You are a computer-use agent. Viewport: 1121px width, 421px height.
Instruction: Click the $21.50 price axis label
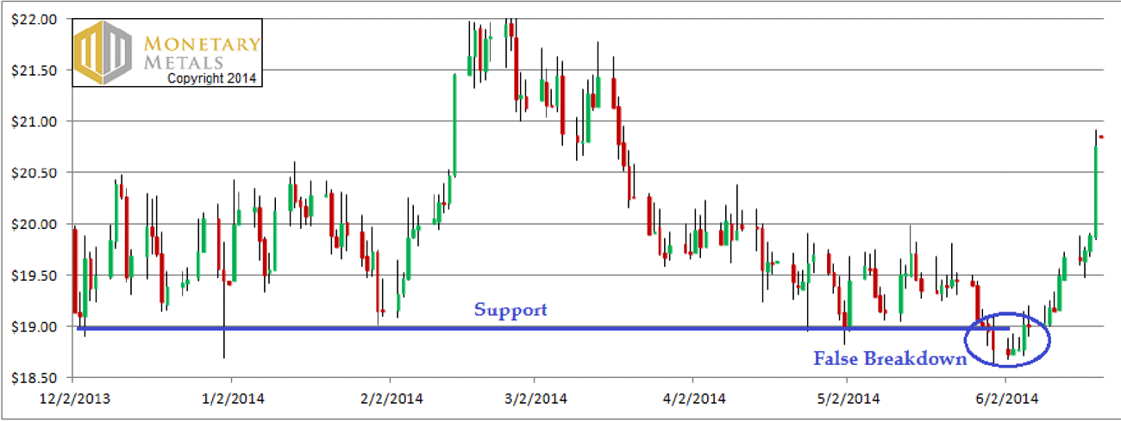(36, 70)
